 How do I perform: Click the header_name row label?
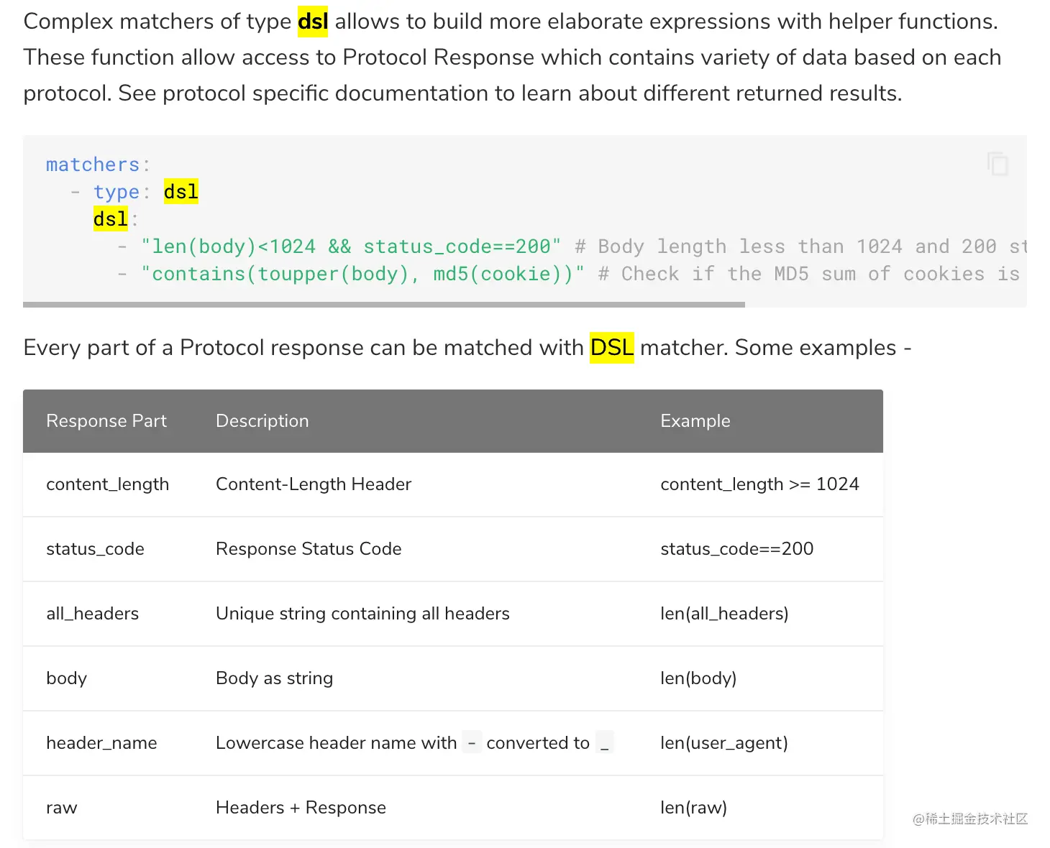[101, 743]
